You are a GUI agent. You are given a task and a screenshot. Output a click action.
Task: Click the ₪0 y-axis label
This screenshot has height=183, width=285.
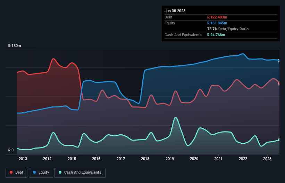coord(11,150)
